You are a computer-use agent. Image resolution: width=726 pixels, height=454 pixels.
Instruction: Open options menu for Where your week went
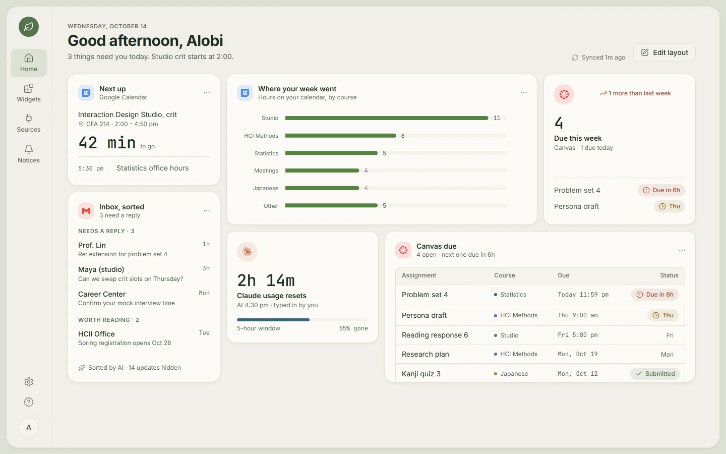(x=524, y=93)
